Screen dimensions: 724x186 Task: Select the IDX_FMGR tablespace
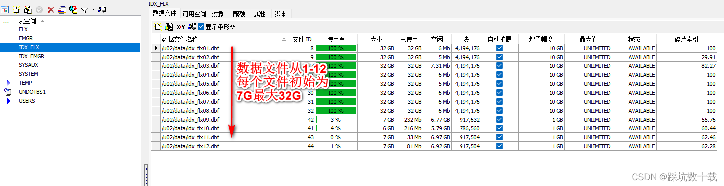31,56
